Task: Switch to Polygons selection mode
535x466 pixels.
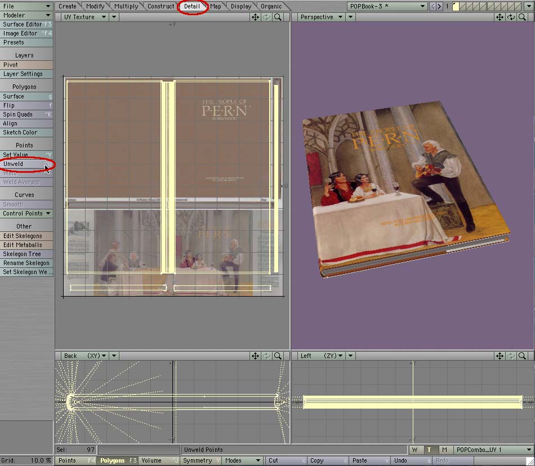Action: [x=118, y=460]
